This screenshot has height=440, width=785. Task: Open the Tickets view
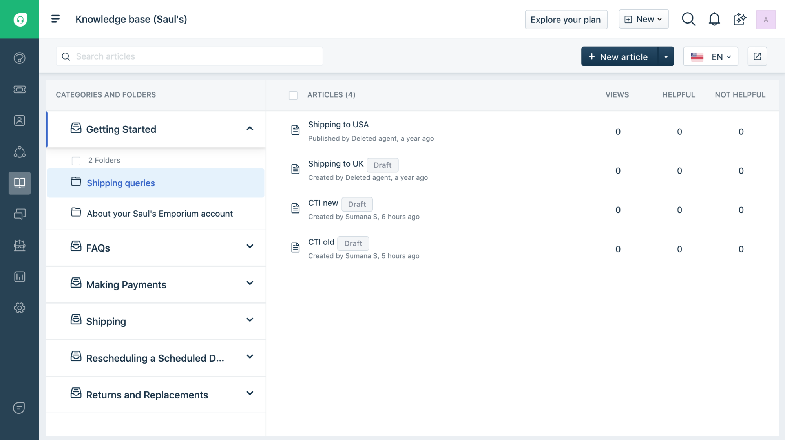click(x=19, y=89)
